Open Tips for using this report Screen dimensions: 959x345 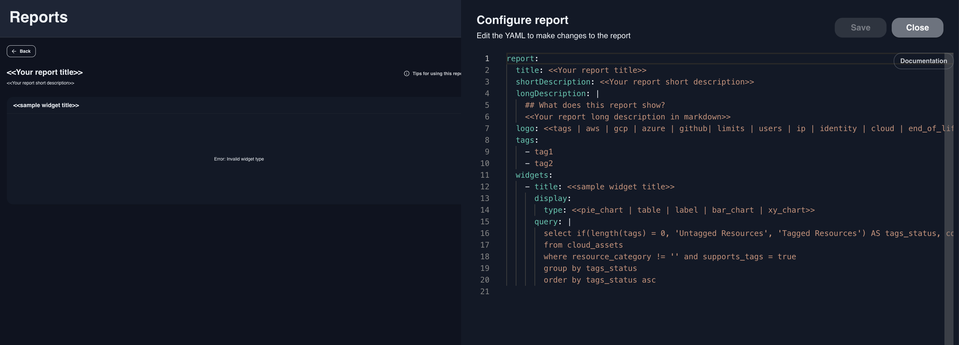coord(436,74)
